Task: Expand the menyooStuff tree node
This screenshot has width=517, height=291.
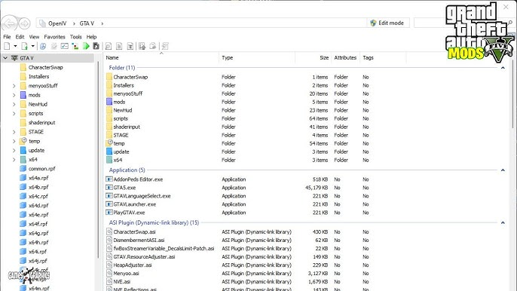Action: point(14,86)
